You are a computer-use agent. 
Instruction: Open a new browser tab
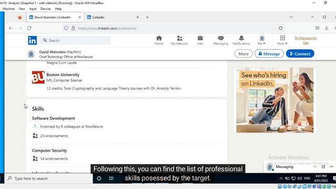pyautogui.click(x=147, y=17)
